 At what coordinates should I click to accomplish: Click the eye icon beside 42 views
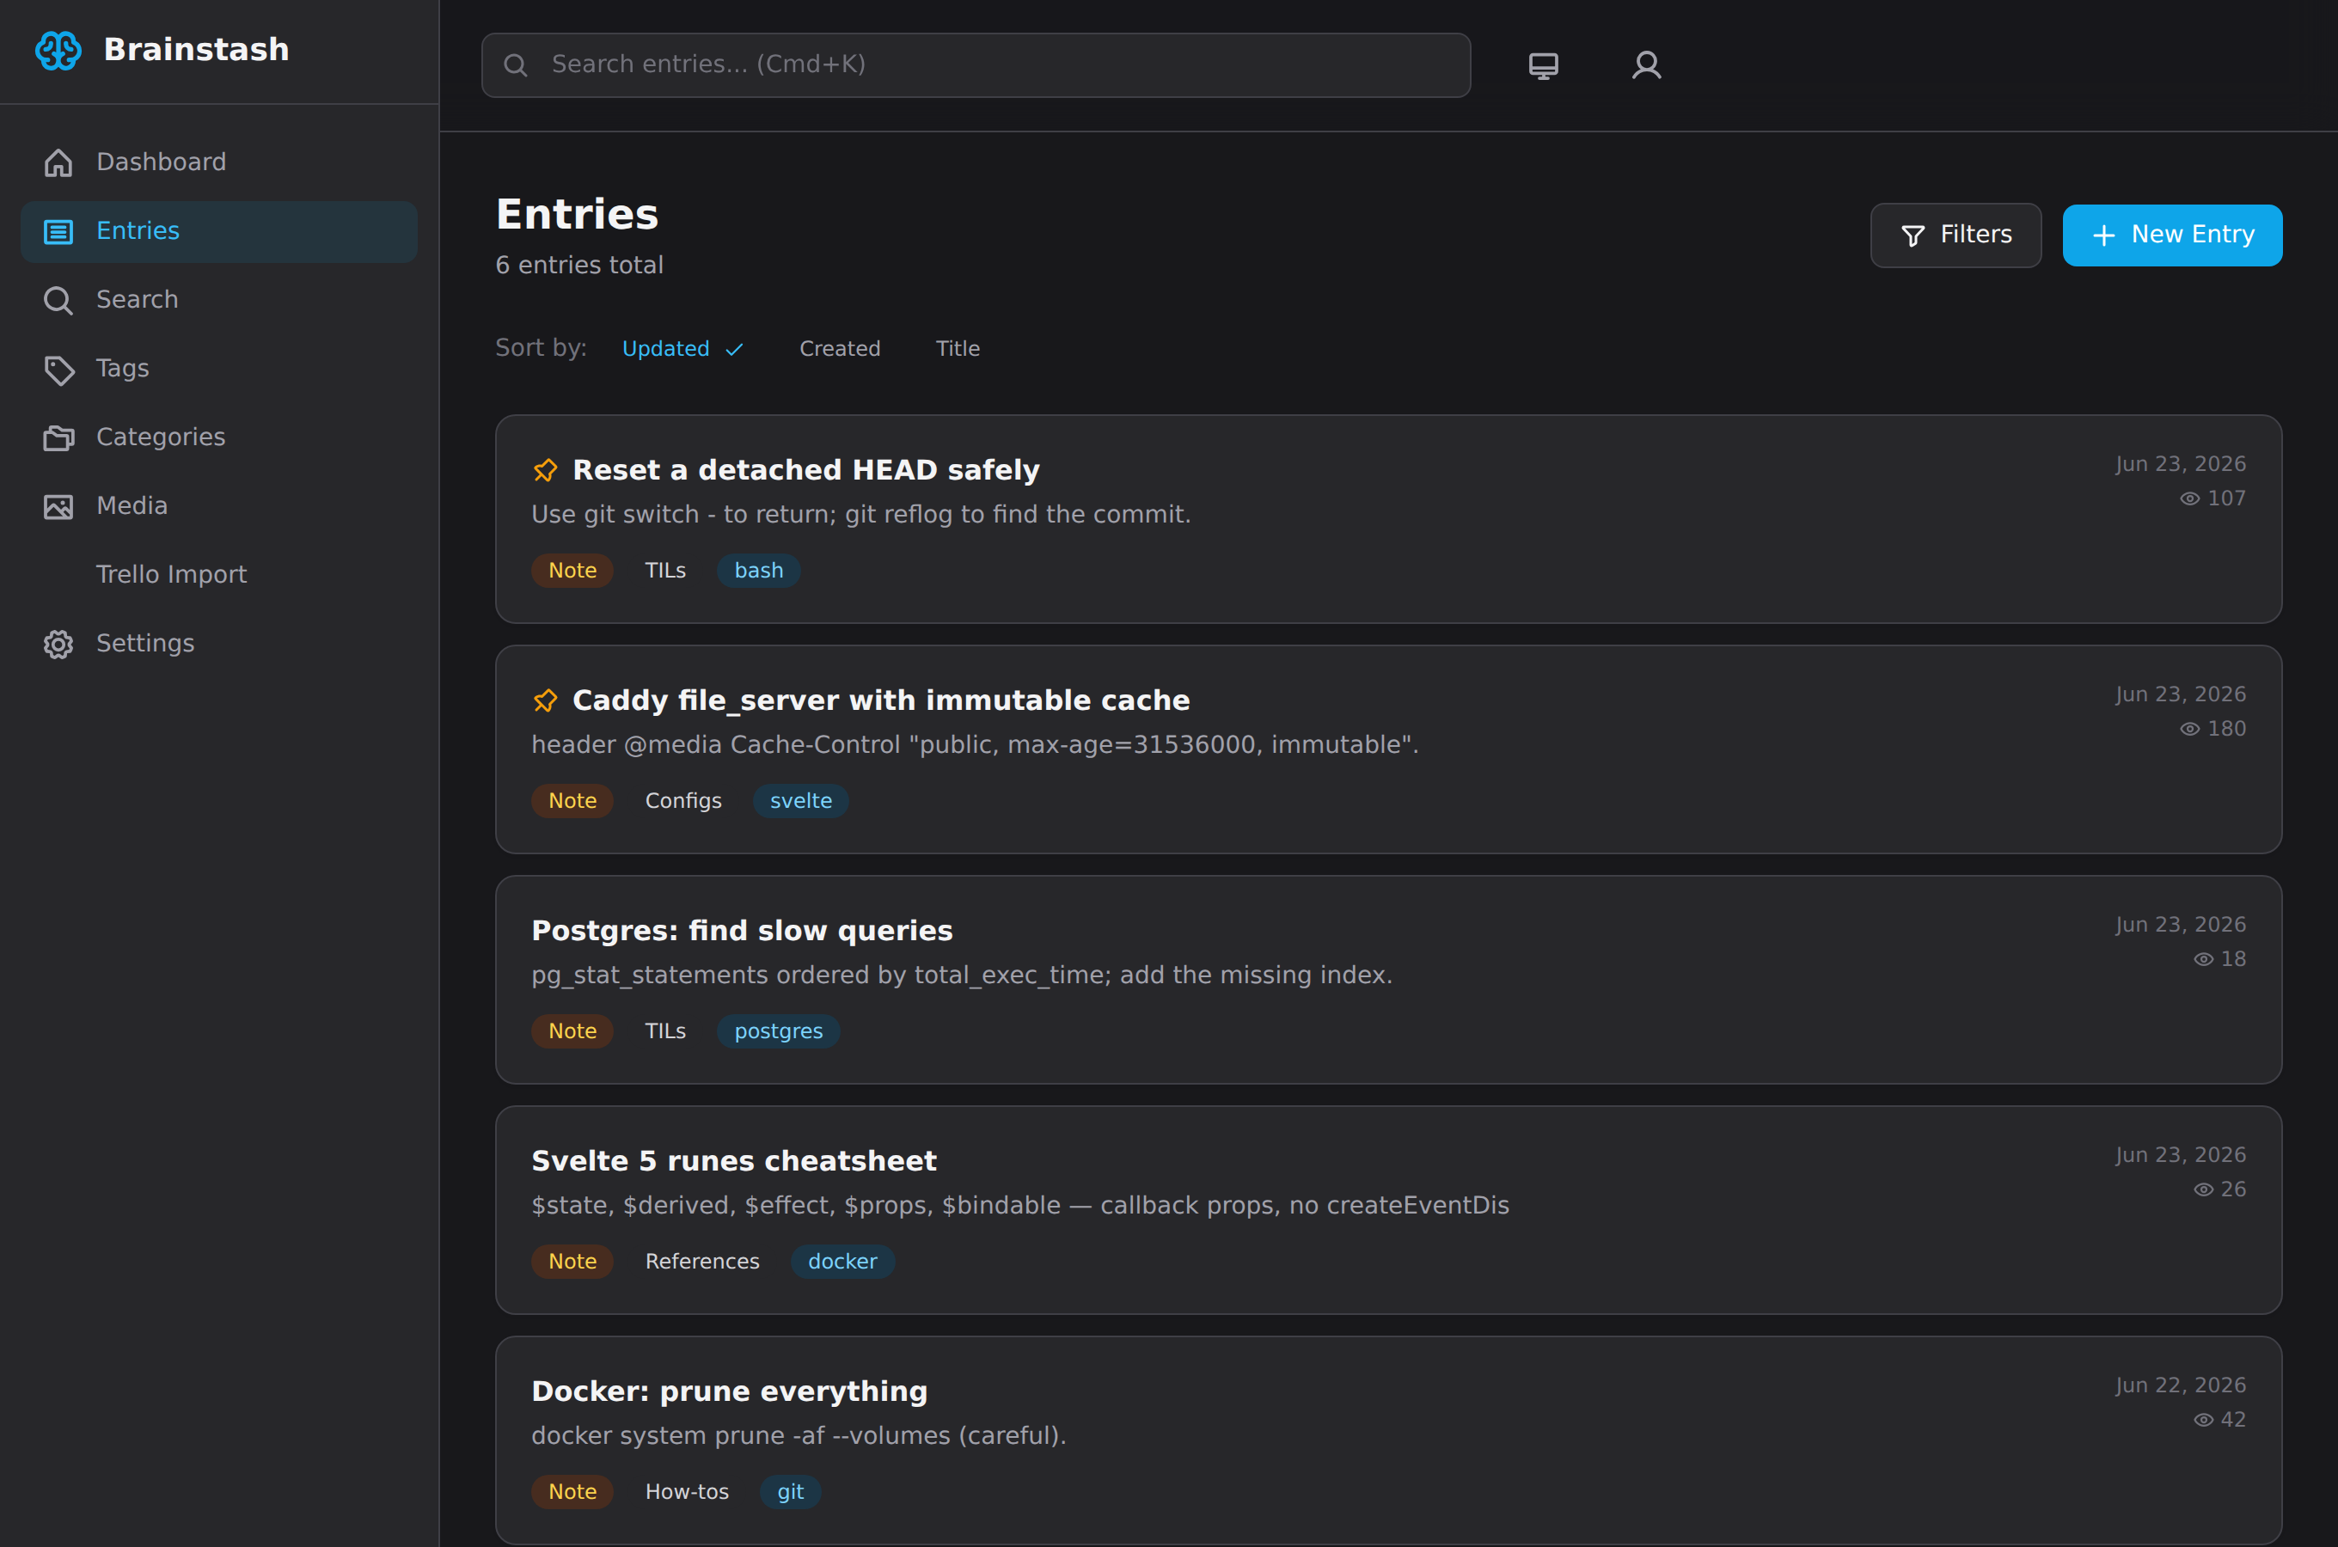(2203, 1421)
